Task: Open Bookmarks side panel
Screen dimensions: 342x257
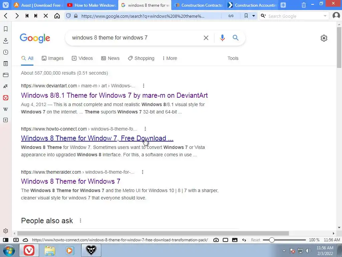Action: pyautogui.click(x=6, y=29)
